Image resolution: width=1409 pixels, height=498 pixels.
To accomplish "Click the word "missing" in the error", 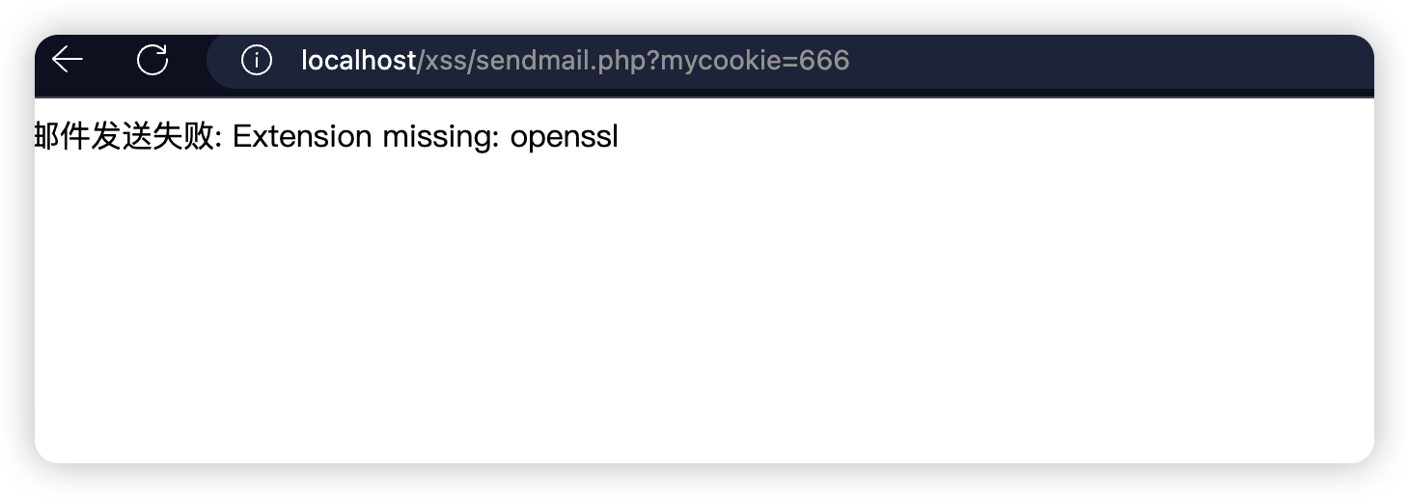I will click(x=437, y=137).
